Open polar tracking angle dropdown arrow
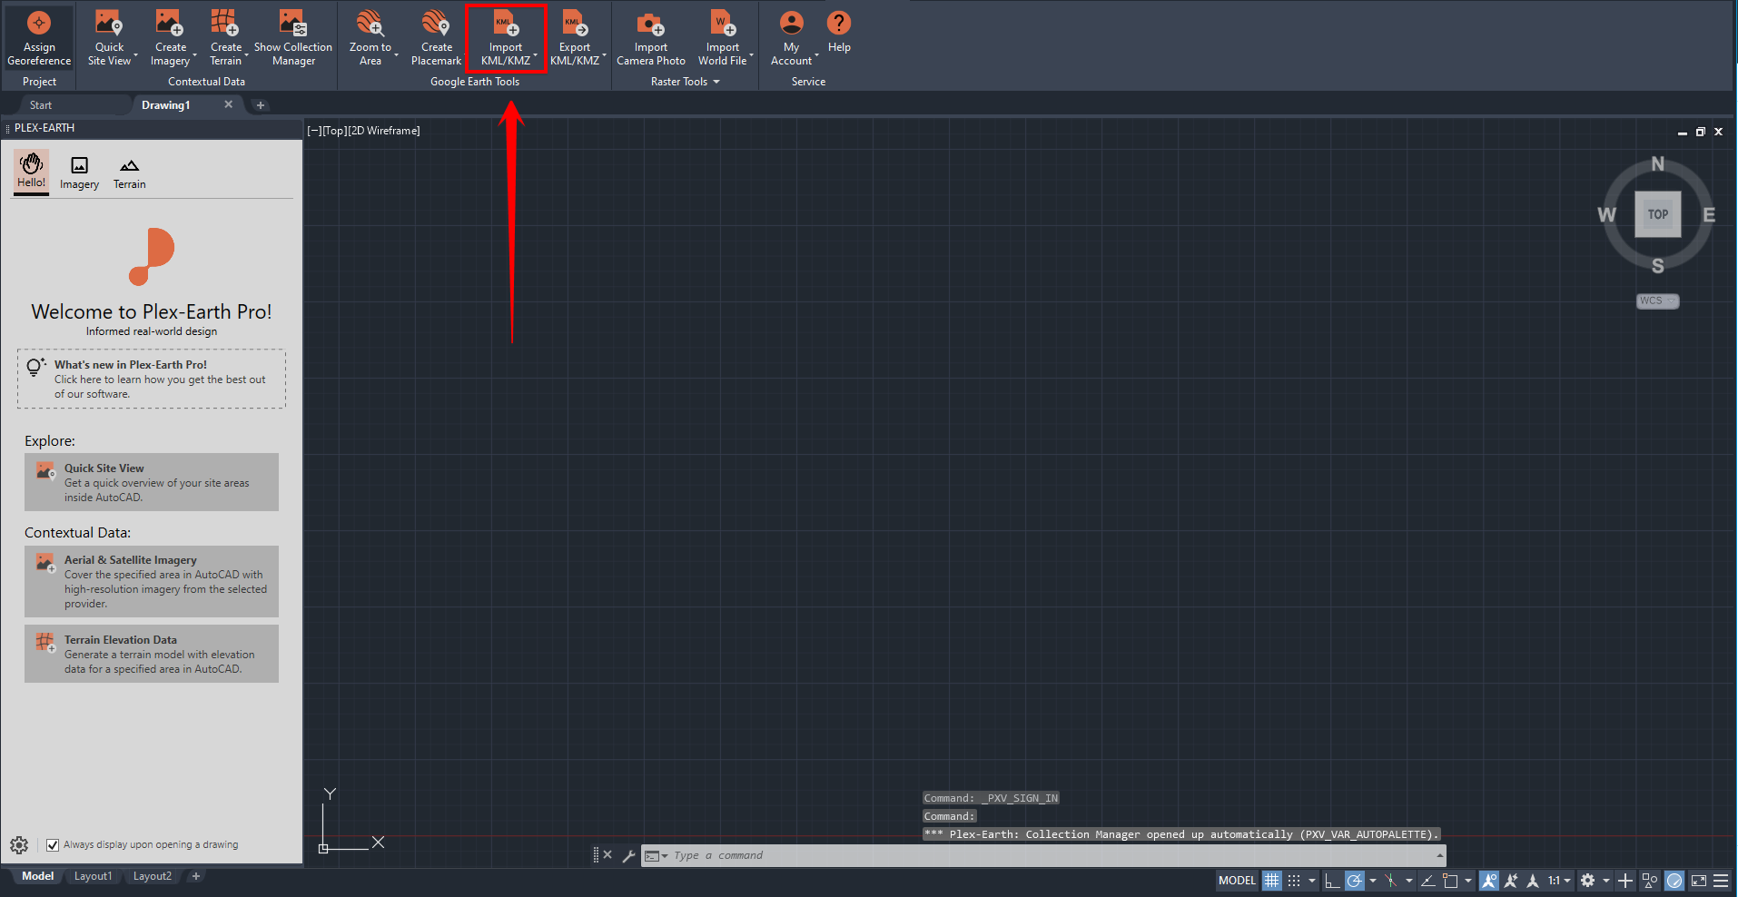1738x897 pixels. coord(1373,881)
